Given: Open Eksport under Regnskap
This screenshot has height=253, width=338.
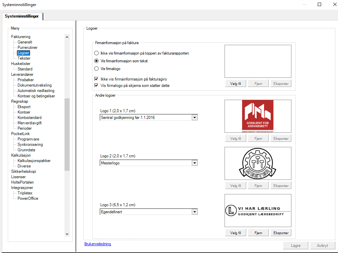Looking at the screenshot, I should coord(24,107).
